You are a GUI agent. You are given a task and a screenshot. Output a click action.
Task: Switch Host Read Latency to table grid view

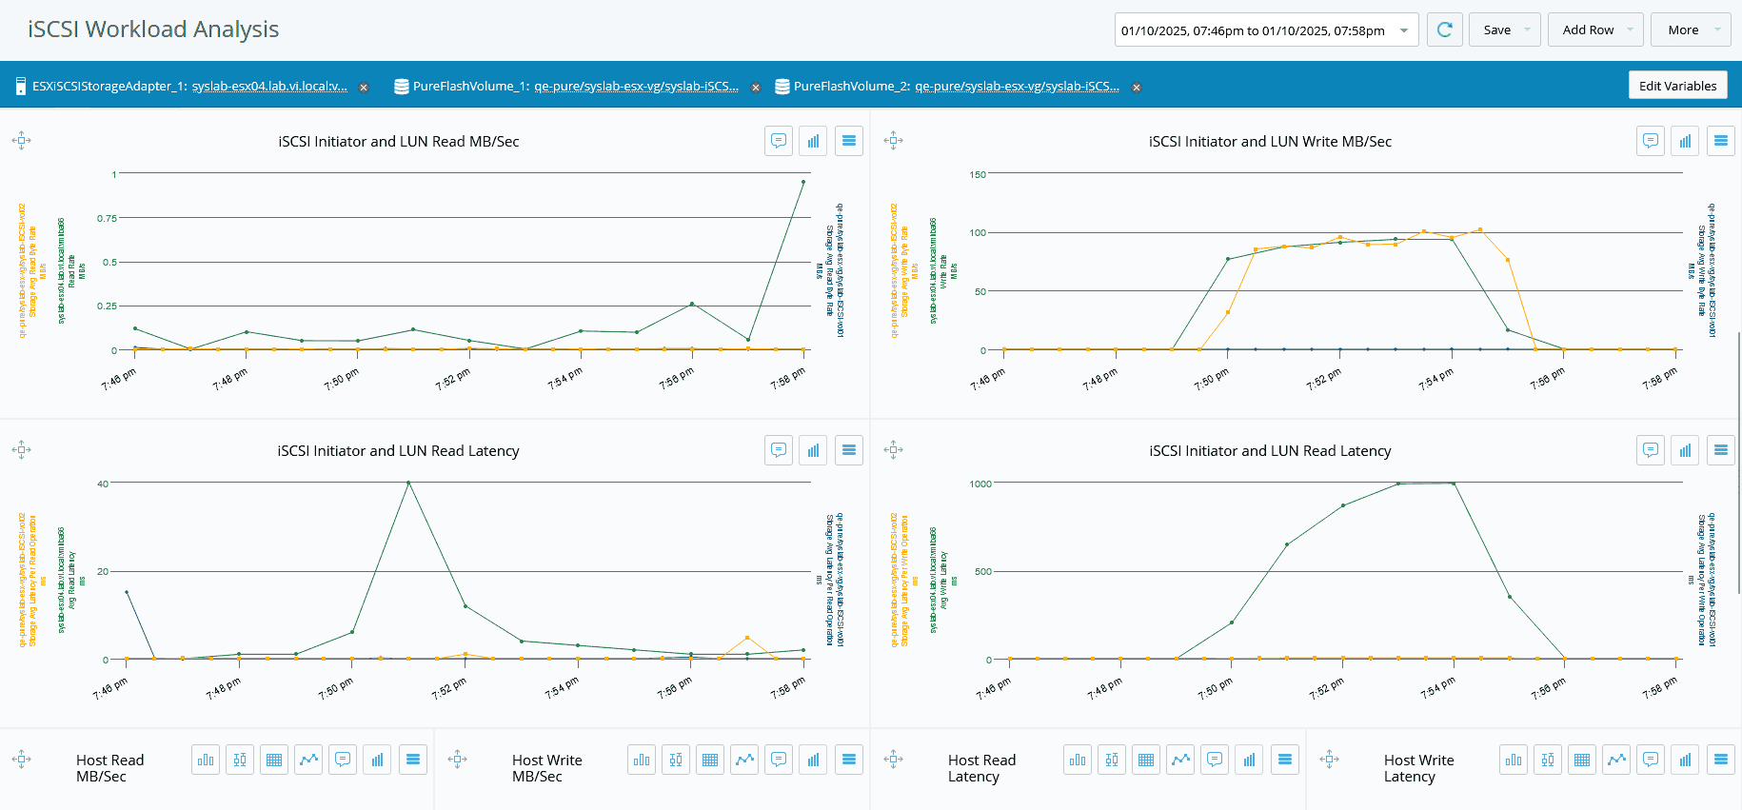[x=1146, y=760]
